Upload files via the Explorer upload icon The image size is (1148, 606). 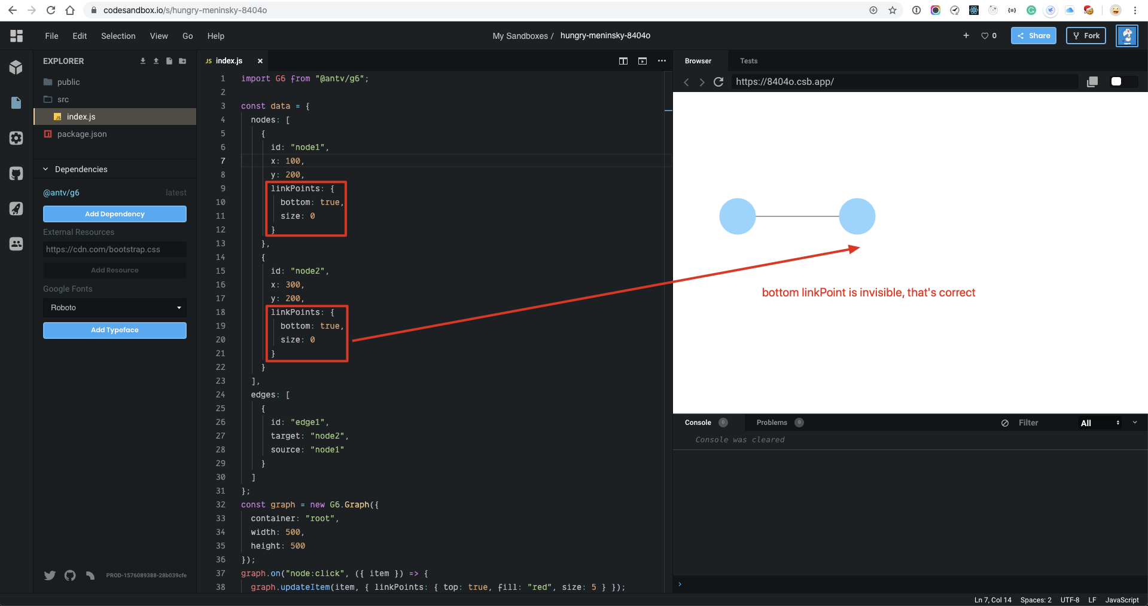coord(156,60)
